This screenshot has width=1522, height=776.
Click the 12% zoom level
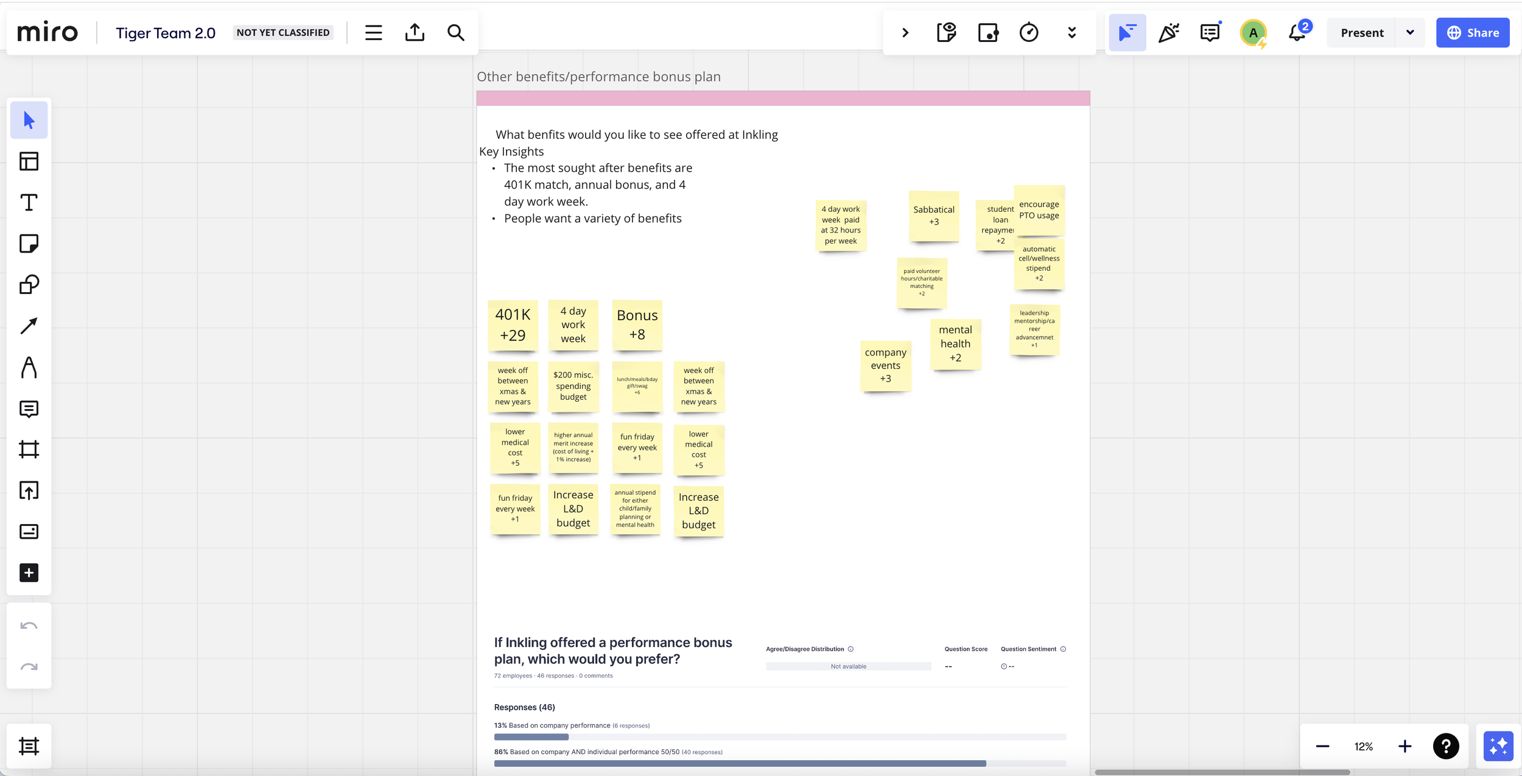(x=1364, y=746)
